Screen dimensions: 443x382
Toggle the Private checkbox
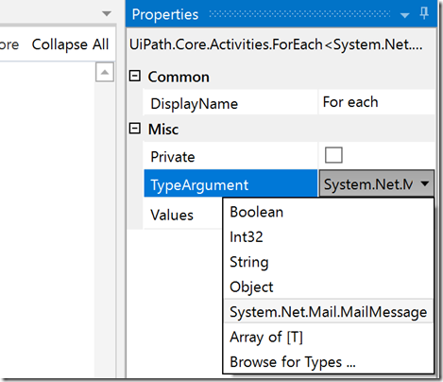(x=333, y=155)
